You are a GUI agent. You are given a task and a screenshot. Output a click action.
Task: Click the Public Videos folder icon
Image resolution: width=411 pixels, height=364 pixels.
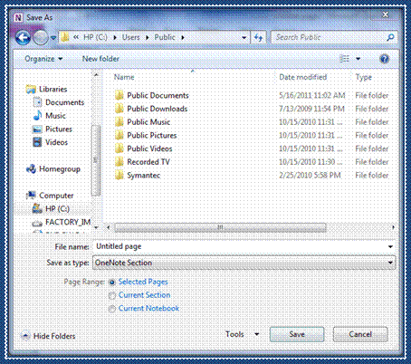(119, 148)
